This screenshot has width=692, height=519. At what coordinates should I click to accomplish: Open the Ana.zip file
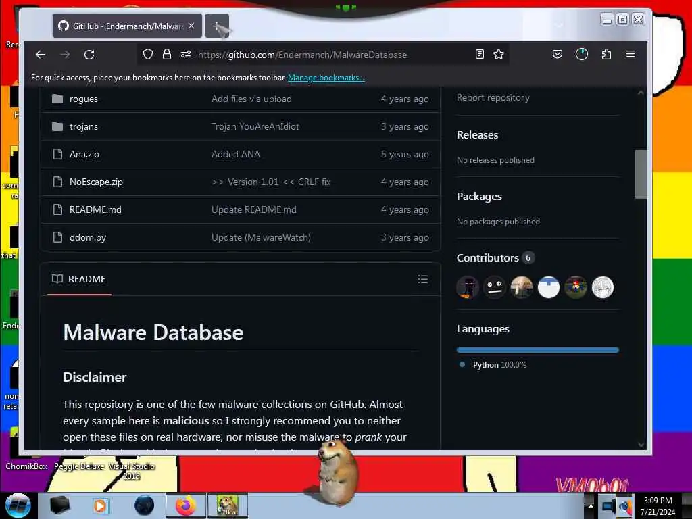pyautogui.click(x=84, y=155)
